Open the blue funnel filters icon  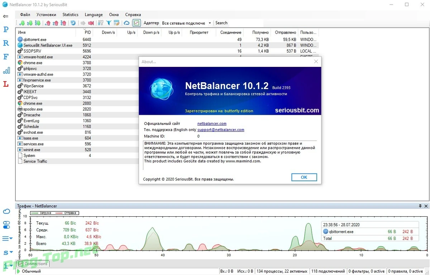(109, 23)
